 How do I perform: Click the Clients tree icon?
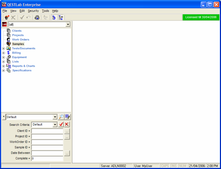(x=8, y=31)
